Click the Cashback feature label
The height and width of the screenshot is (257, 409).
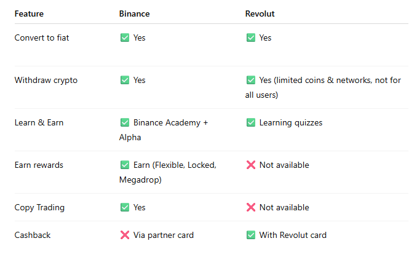coord(33,235)
